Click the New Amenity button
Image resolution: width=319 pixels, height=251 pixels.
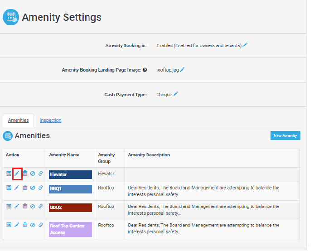(285, 135)
